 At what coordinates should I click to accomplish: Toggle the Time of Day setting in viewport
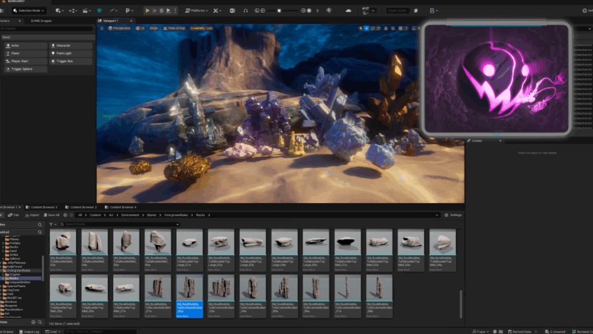[177, 28]
